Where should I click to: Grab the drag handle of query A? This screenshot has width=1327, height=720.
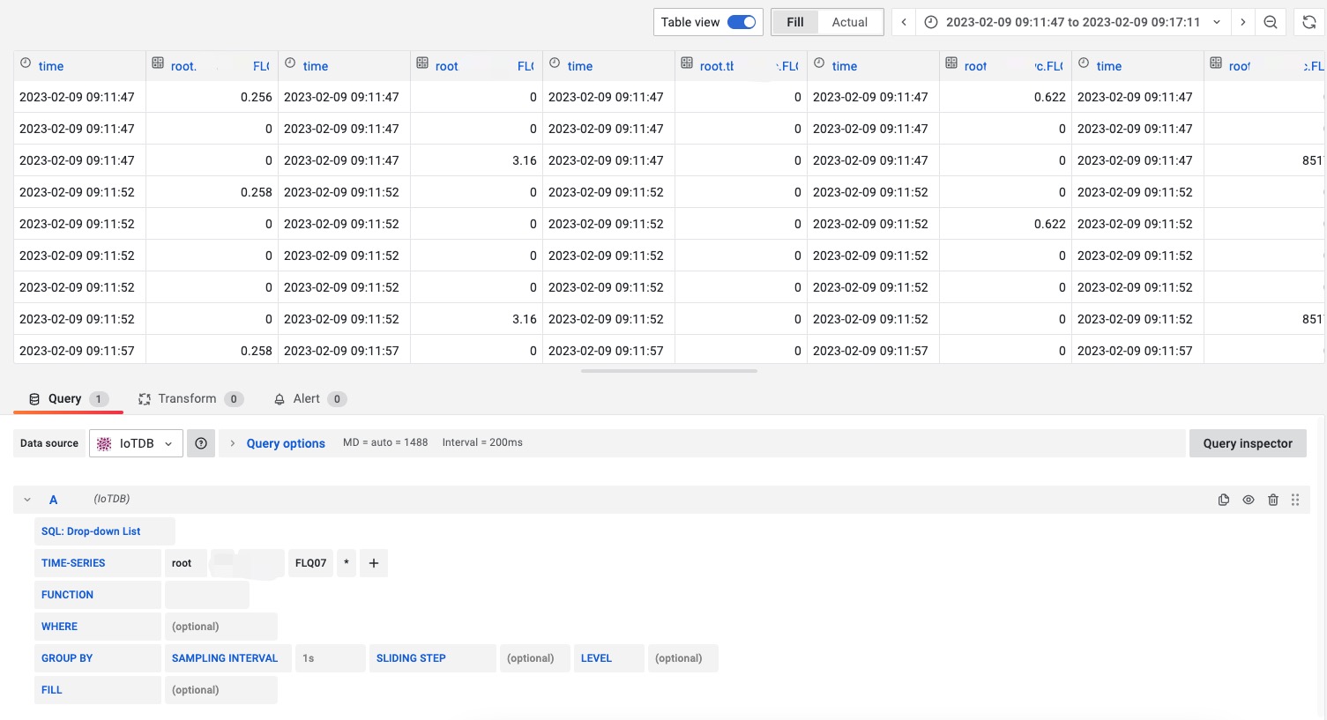1295,499
